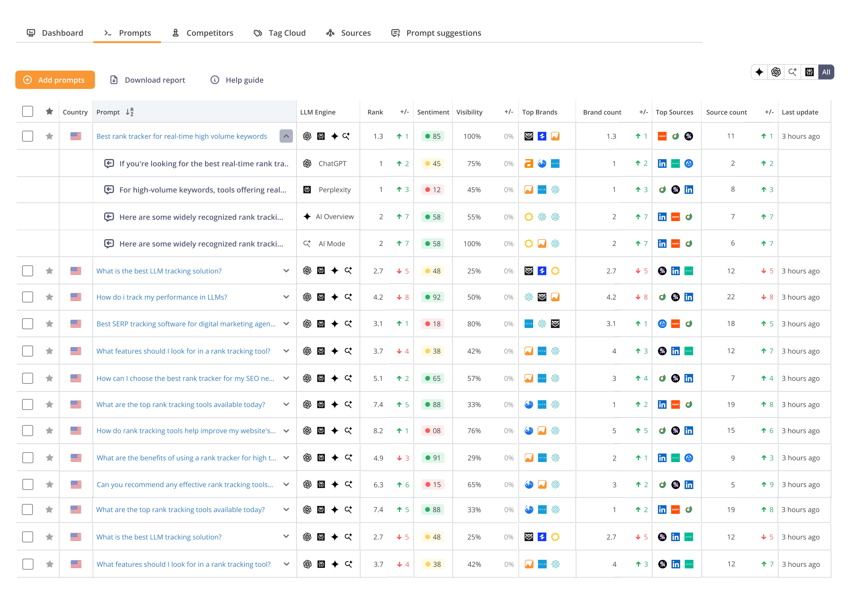Click the Prompt column sort A-Z icon
The height and width of the screenshot is (599, 848).
tap(130, 112)
